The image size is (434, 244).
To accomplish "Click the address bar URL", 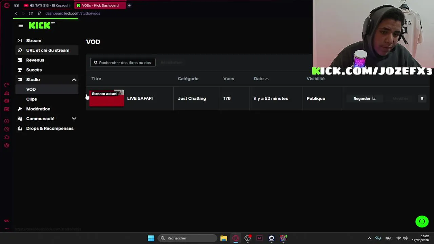I will (73, 14).
